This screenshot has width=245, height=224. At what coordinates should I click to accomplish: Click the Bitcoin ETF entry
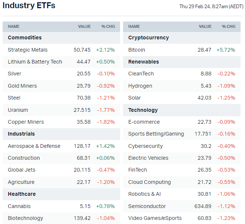coord(136,50)
